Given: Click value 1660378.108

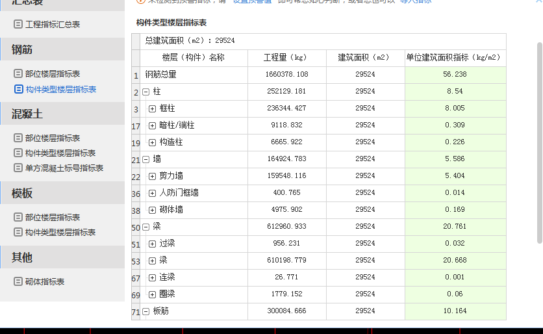Looking at the screenshot, I should click(286, 74).
